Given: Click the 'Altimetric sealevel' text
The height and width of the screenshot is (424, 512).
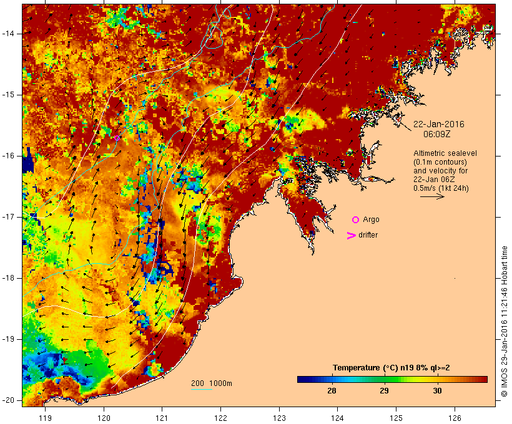Looking at the screenshot, I should tap(445, 153).
